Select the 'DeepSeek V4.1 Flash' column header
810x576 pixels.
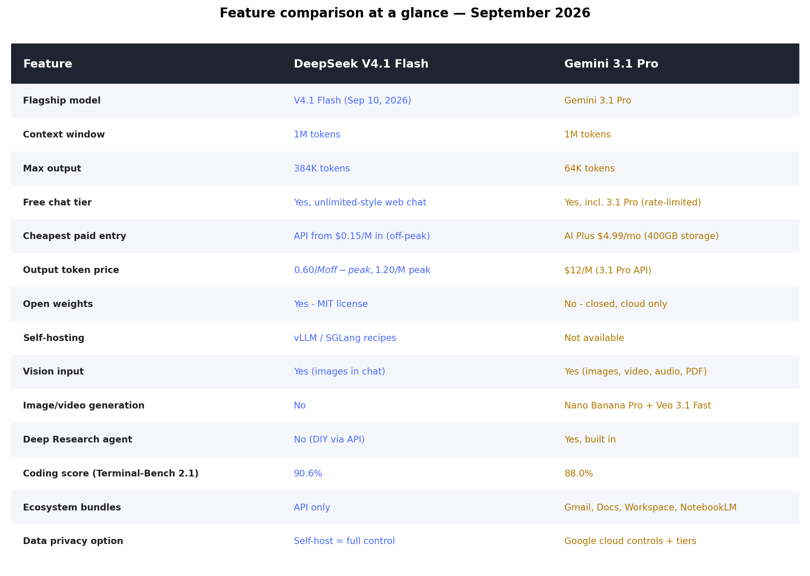tap(361, 64)
